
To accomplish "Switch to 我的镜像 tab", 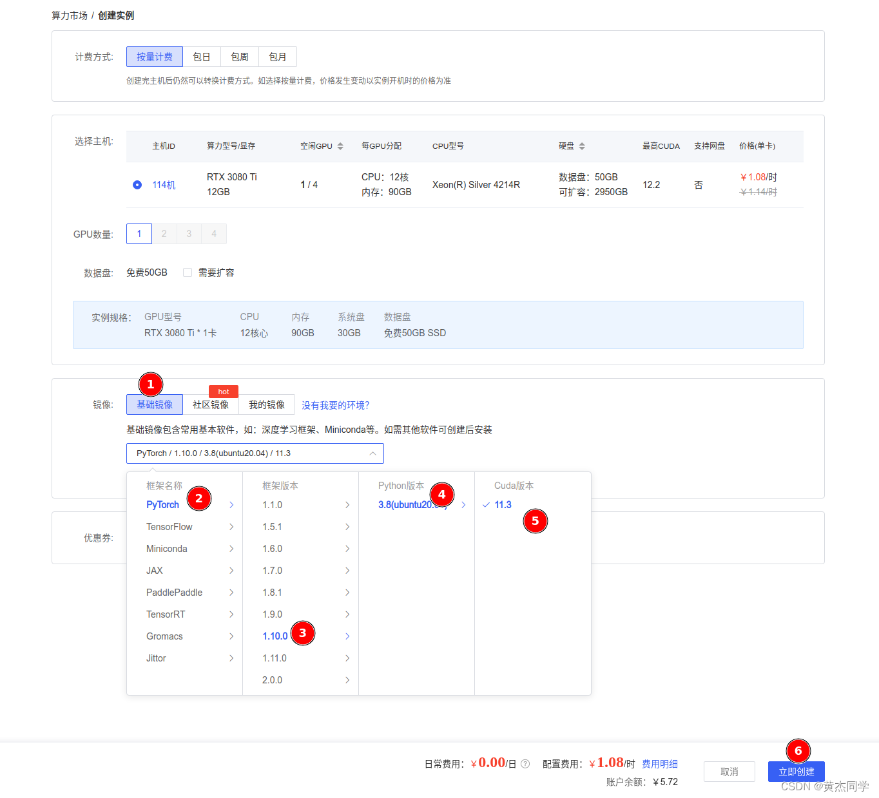I will coord(267,404).
